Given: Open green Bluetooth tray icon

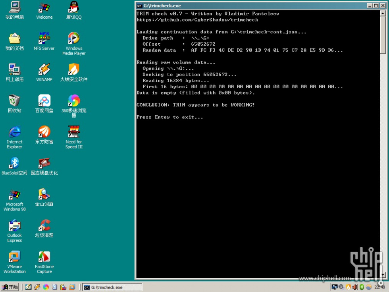Looking at the screenshot, I should coord(362,287).
